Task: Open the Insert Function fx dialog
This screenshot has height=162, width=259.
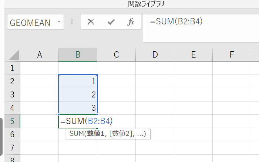Action: click(x=131, y=22)
